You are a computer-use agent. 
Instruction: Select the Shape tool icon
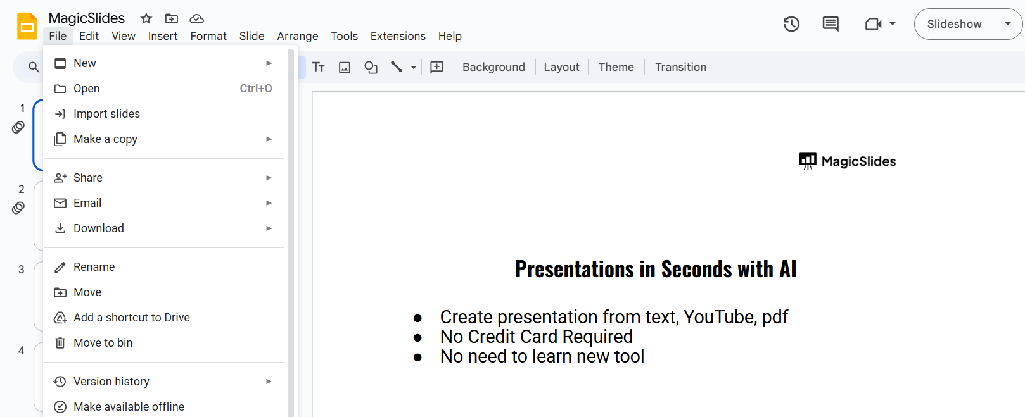point(371,67)
